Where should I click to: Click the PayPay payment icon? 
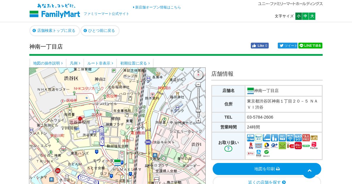[314, 146]
